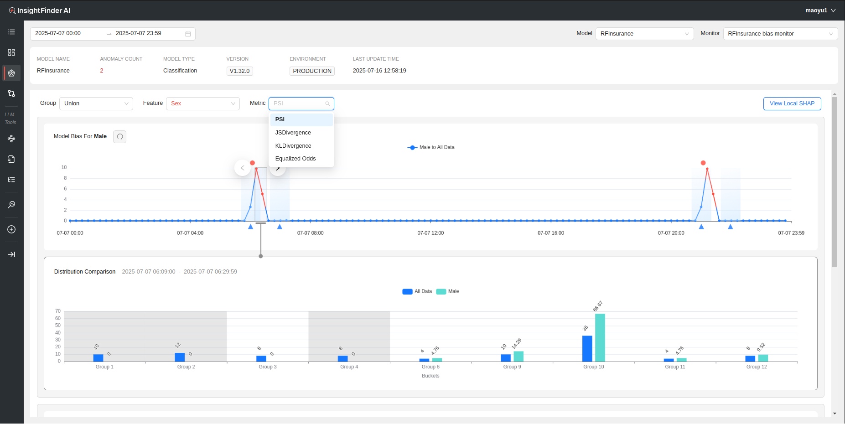845x424 pixels.
Task: Expand sidebar with the arrow-to-bar icon
Action: [x=11, y=254]
